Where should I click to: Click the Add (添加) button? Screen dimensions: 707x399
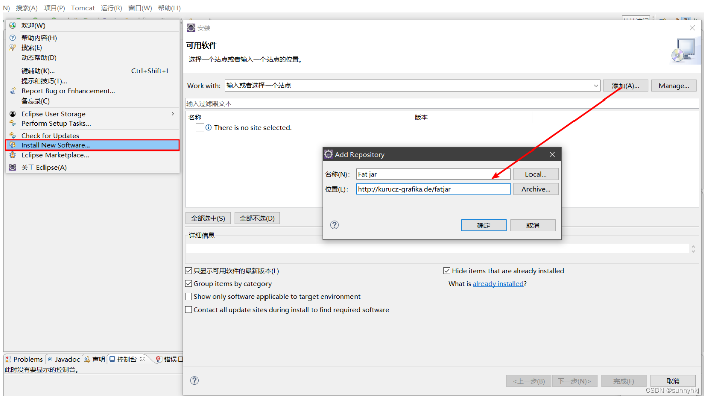626,86
